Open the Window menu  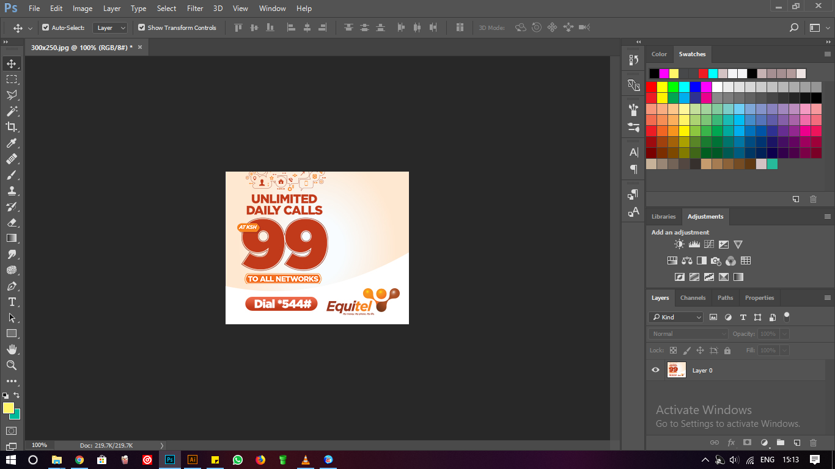[272, 9]
